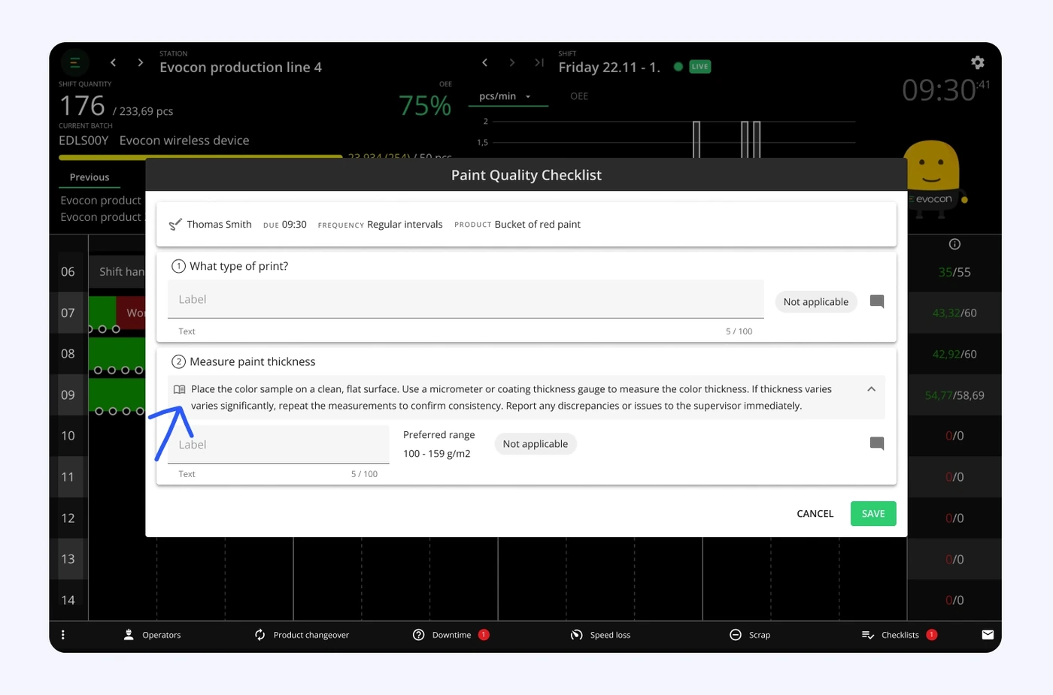Click the LIVE status badge

click(x=699, y=66)
